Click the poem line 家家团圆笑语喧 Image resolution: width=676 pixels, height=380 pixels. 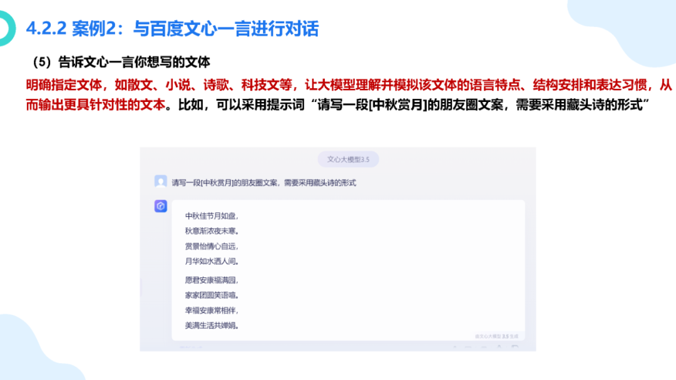pos(212,295)
